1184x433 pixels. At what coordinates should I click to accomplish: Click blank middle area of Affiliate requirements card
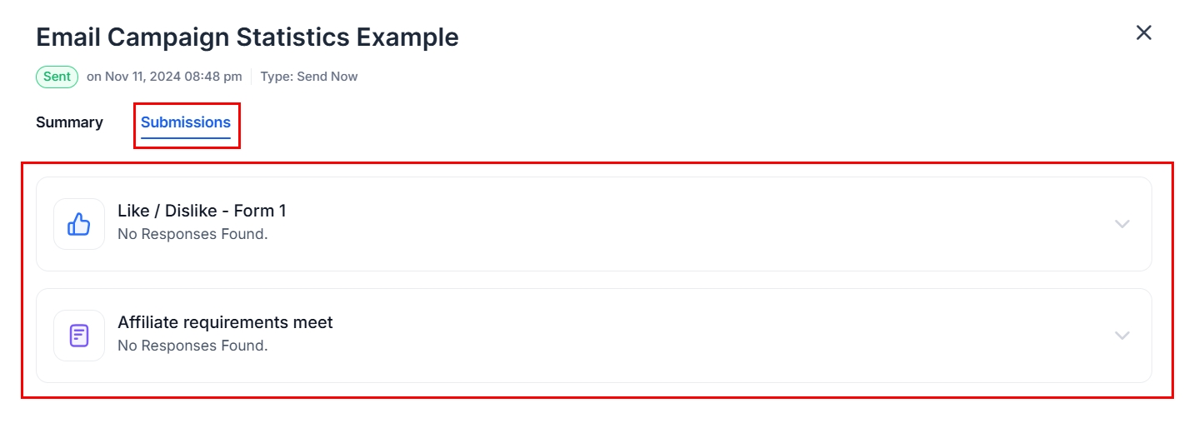(x=667, y=336)
